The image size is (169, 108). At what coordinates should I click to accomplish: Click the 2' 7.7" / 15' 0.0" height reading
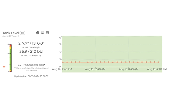(31, 43)
